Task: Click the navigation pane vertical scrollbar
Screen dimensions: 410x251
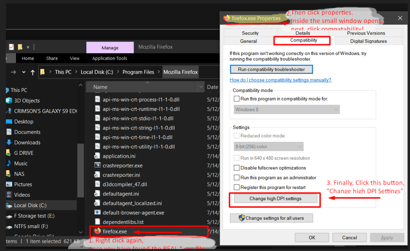Action: click(x=80, y=170)
